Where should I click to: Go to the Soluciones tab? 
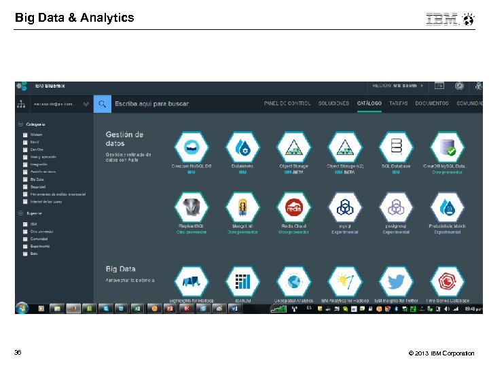point(333,103)
